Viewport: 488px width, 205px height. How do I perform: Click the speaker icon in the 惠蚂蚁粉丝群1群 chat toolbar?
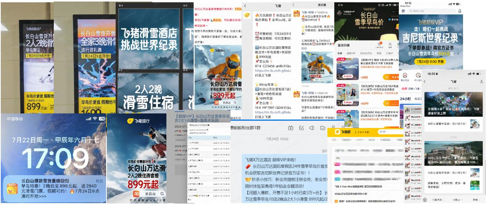point(312,128)
